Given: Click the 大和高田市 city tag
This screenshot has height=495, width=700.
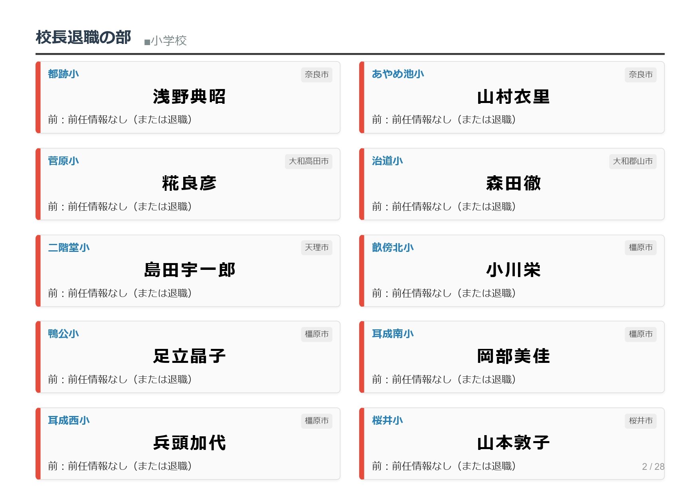Looking at the screenshot, I should 308,161.
